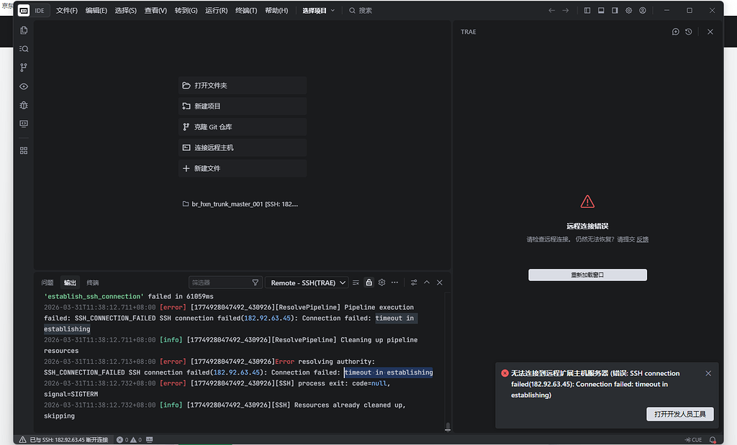Open the Run and Debug bug icon
737x445 pixels.
coord(24,105)
